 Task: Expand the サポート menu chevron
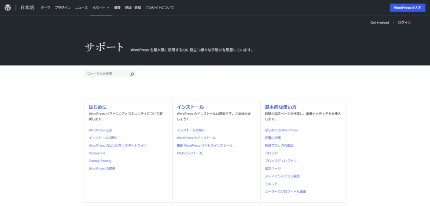pos(108,8)
